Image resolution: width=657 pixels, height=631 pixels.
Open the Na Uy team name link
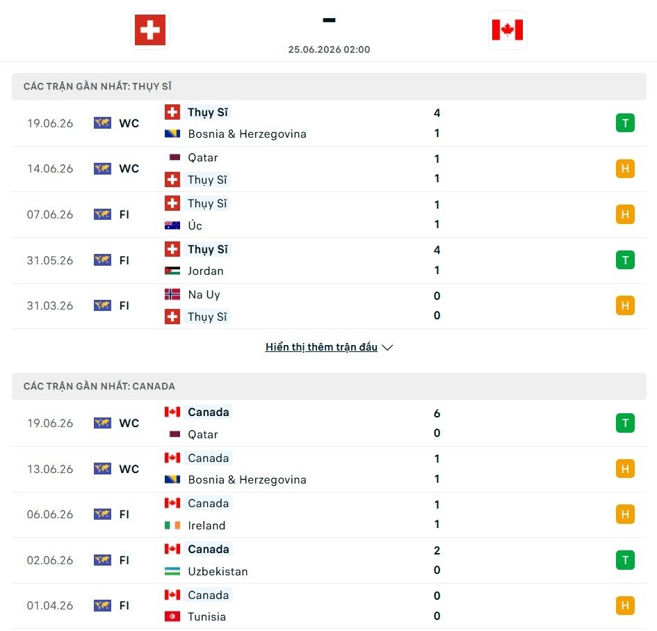coord(204,294)
